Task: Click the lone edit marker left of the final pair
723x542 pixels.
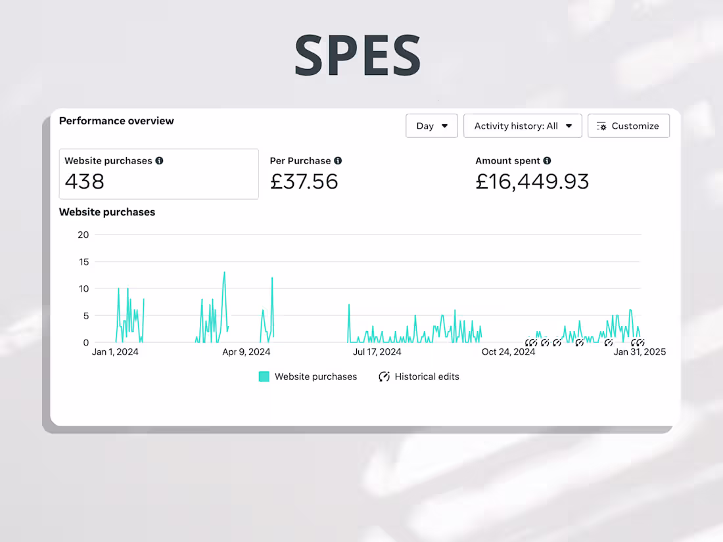Action: (609, 343)
